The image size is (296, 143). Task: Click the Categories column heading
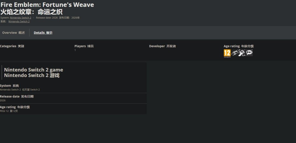12,46
